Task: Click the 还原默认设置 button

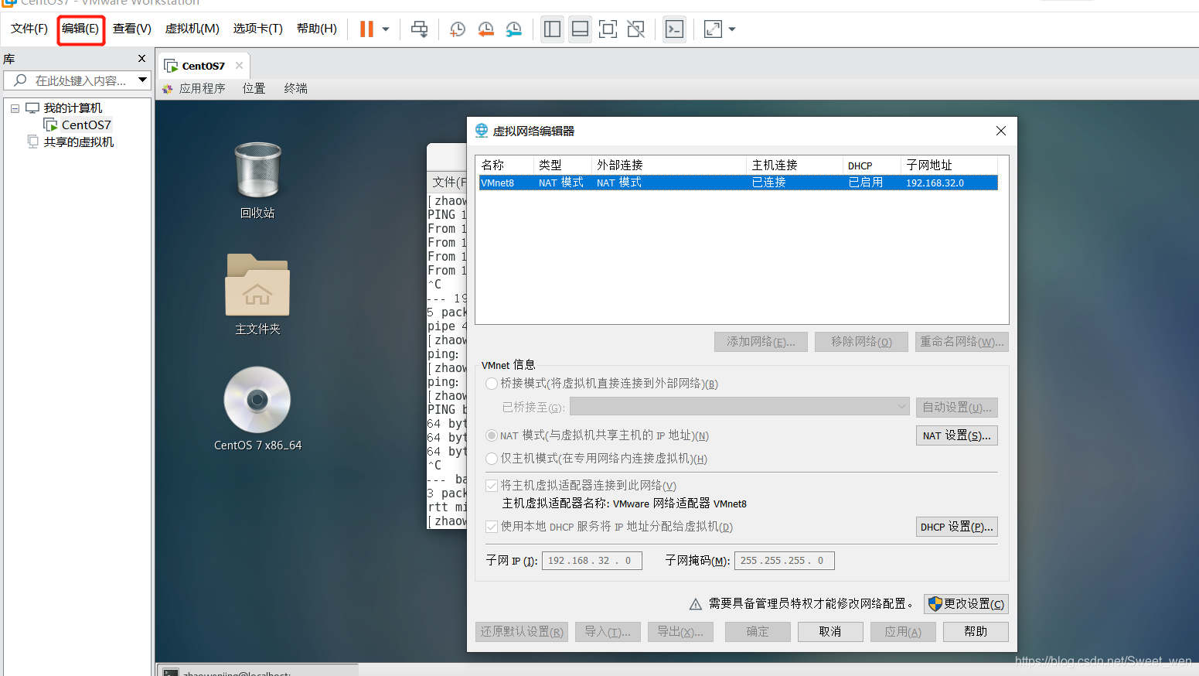Action: 522,632
